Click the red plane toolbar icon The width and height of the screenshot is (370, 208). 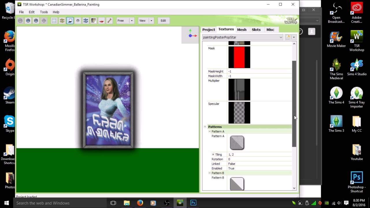101,21
